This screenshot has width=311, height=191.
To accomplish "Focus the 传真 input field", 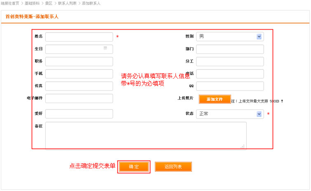I will [x=79, y=86].
